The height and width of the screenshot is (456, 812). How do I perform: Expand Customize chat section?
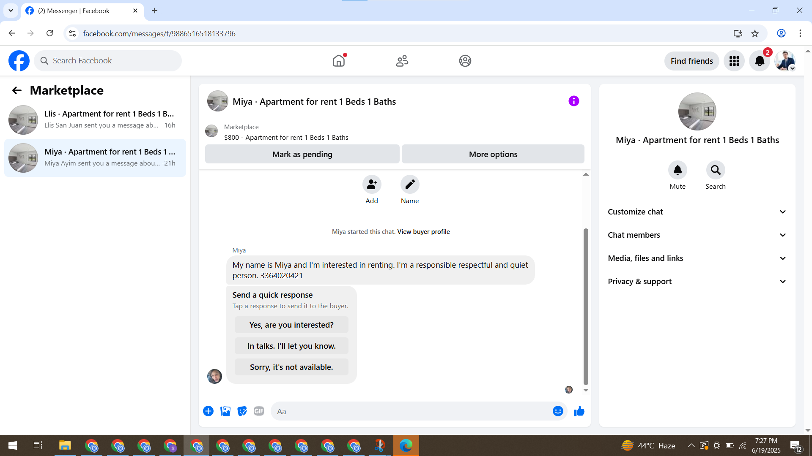click(697, 212)
